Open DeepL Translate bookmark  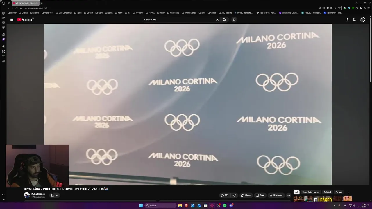pyautogui.click(x=244, y=13)
